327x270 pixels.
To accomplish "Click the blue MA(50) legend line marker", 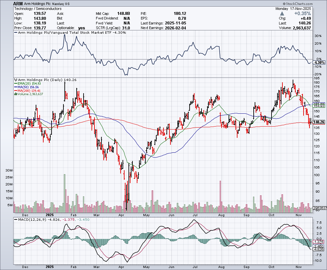I will pos(15,87).
